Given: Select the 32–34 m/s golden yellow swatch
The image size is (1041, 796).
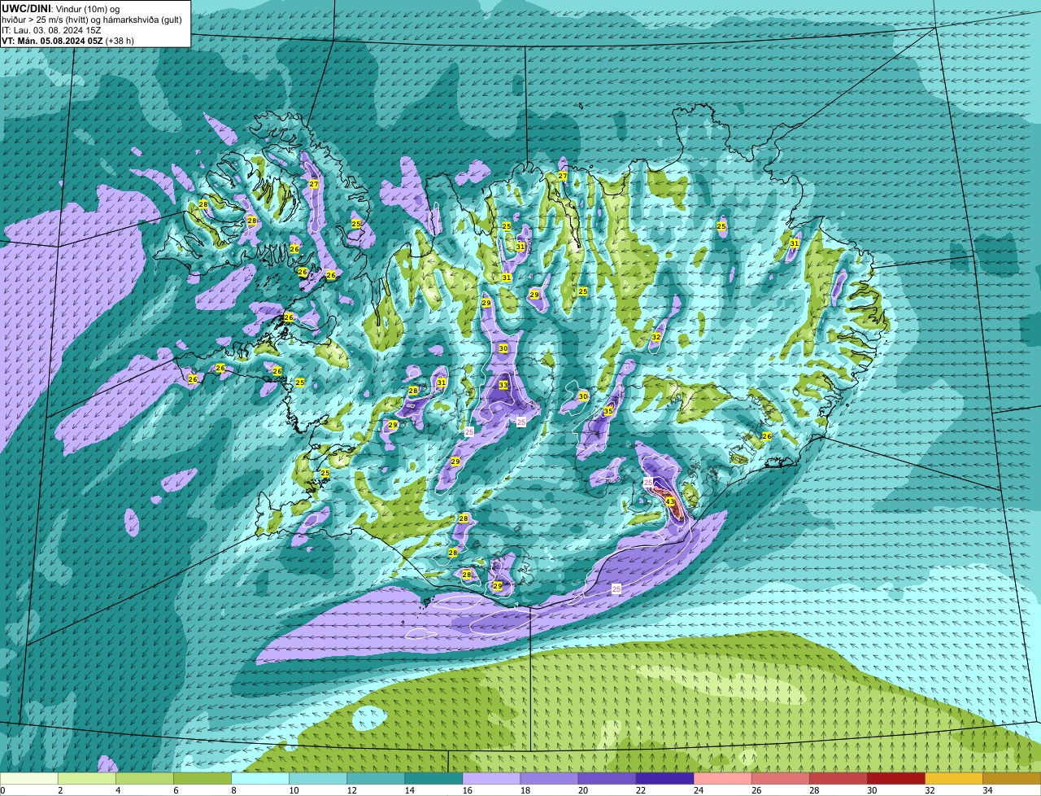Looking at the screenshot, I should pos(953,778).
